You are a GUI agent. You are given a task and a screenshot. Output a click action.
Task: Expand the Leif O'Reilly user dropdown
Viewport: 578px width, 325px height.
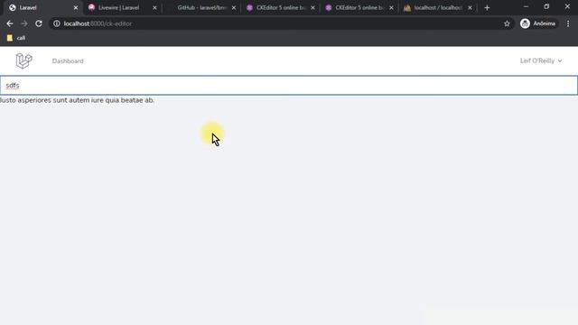click(541, 60)
